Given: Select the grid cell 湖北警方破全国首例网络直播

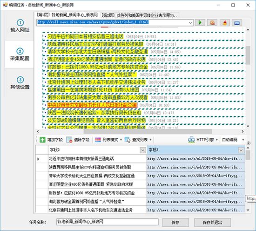Looking at the screenshot, I should tap(97, 202).
